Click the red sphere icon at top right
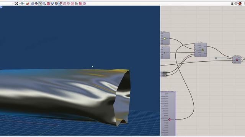This screenshot has width=245, height=137. [240, 3]
